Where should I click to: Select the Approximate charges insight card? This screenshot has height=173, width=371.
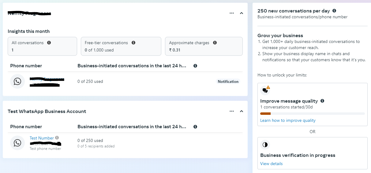[x=204, y=46]
